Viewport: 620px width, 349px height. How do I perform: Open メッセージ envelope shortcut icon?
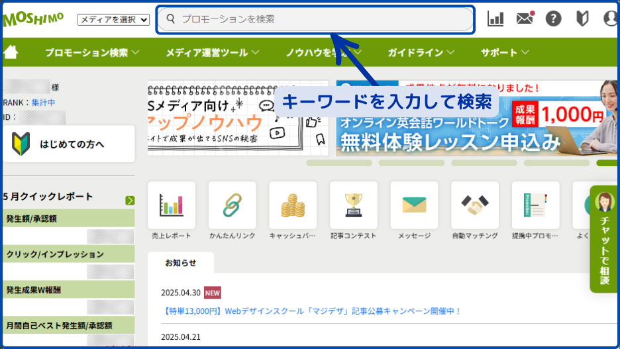pos(415,205)
